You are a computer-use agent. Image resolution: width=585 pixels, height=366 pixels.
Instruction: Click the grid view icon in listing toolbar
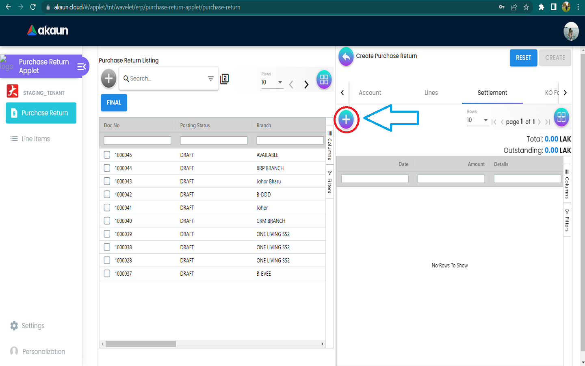pyautogui.click(x=324, y=80)
